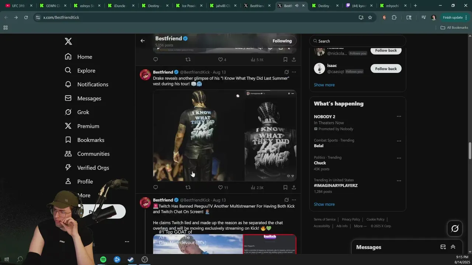Viewport: 472px width, 265px height.
Task: Open more options for #IMAGINARYPLAYERZ trend
Action: (x=399, y=181)
